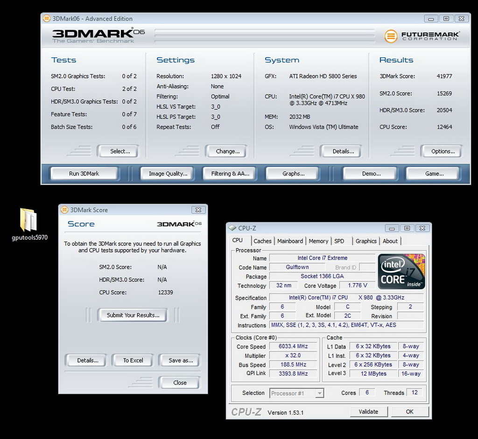478x439 pixels.
Task: Click the Run 3DMark button
Action: [84, 174]
